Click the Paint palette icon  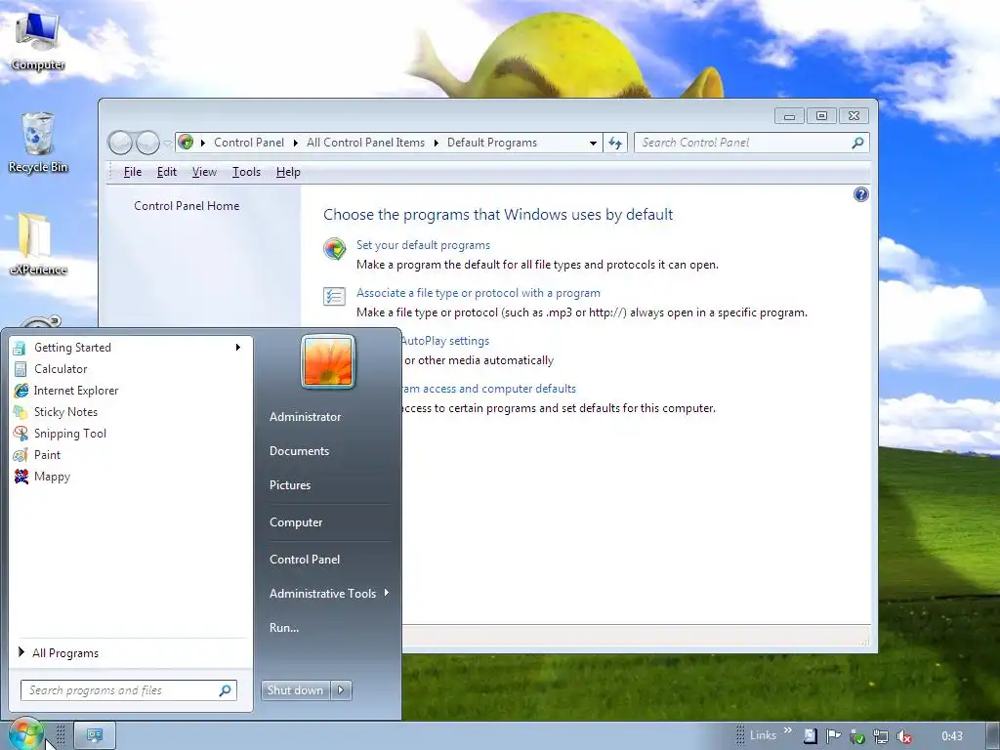[21, 455]
